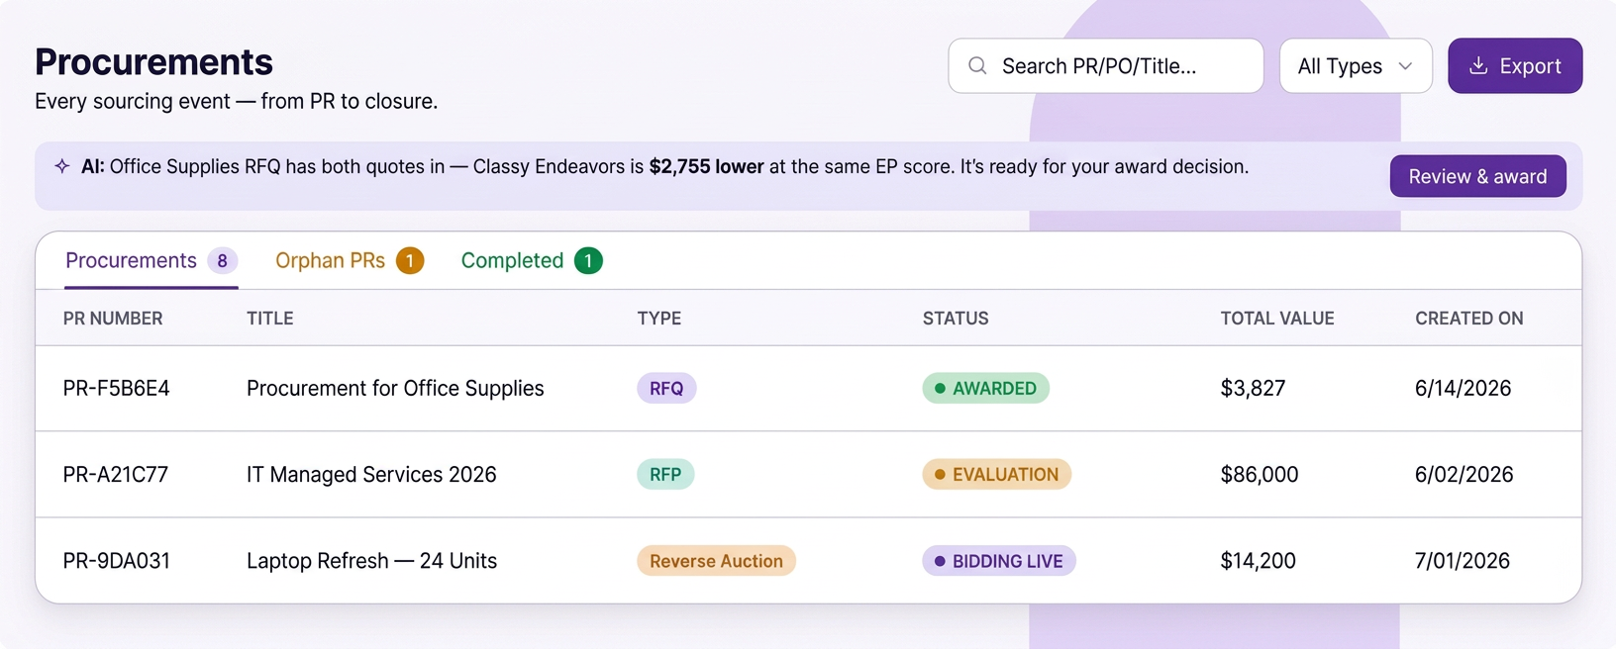The width and height of the screenshot is (1616, 649).
Task: Open PR-9DA031 row
Action: click(x=808, y=560)
